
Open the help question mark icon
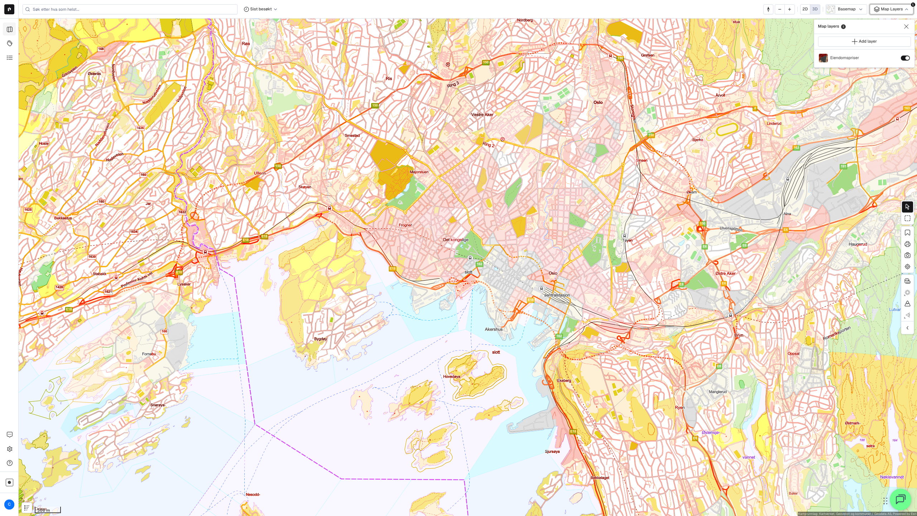(x=10, y=463)
